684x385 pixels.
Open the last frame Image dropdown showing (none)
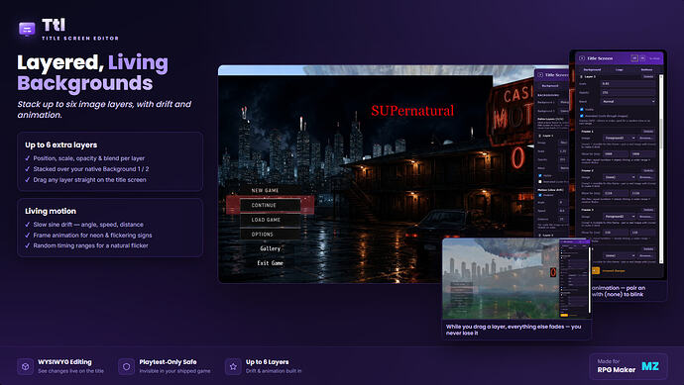coord(619,255)
